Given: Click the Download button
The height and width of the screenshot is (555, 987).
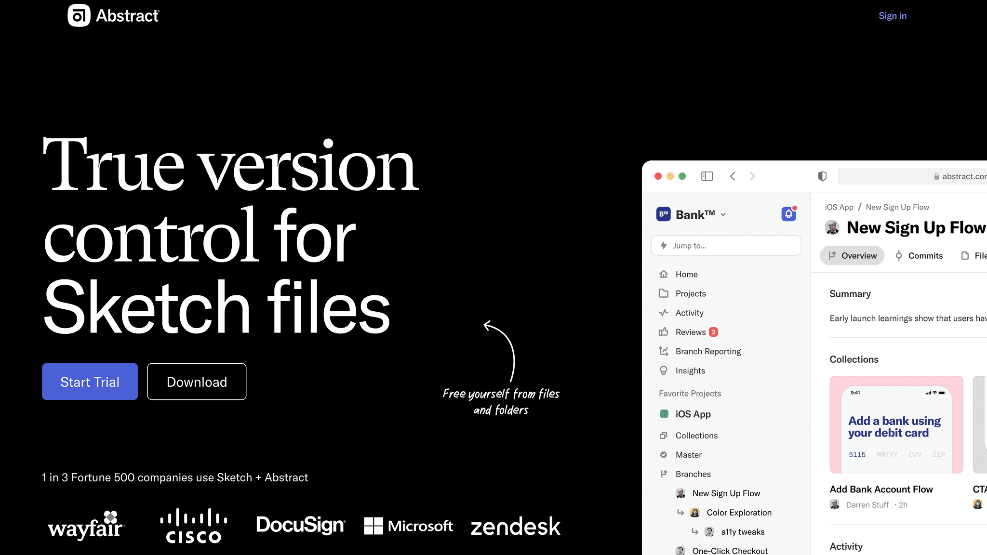Looking at the screenshot, I should [x=197, y=382].
